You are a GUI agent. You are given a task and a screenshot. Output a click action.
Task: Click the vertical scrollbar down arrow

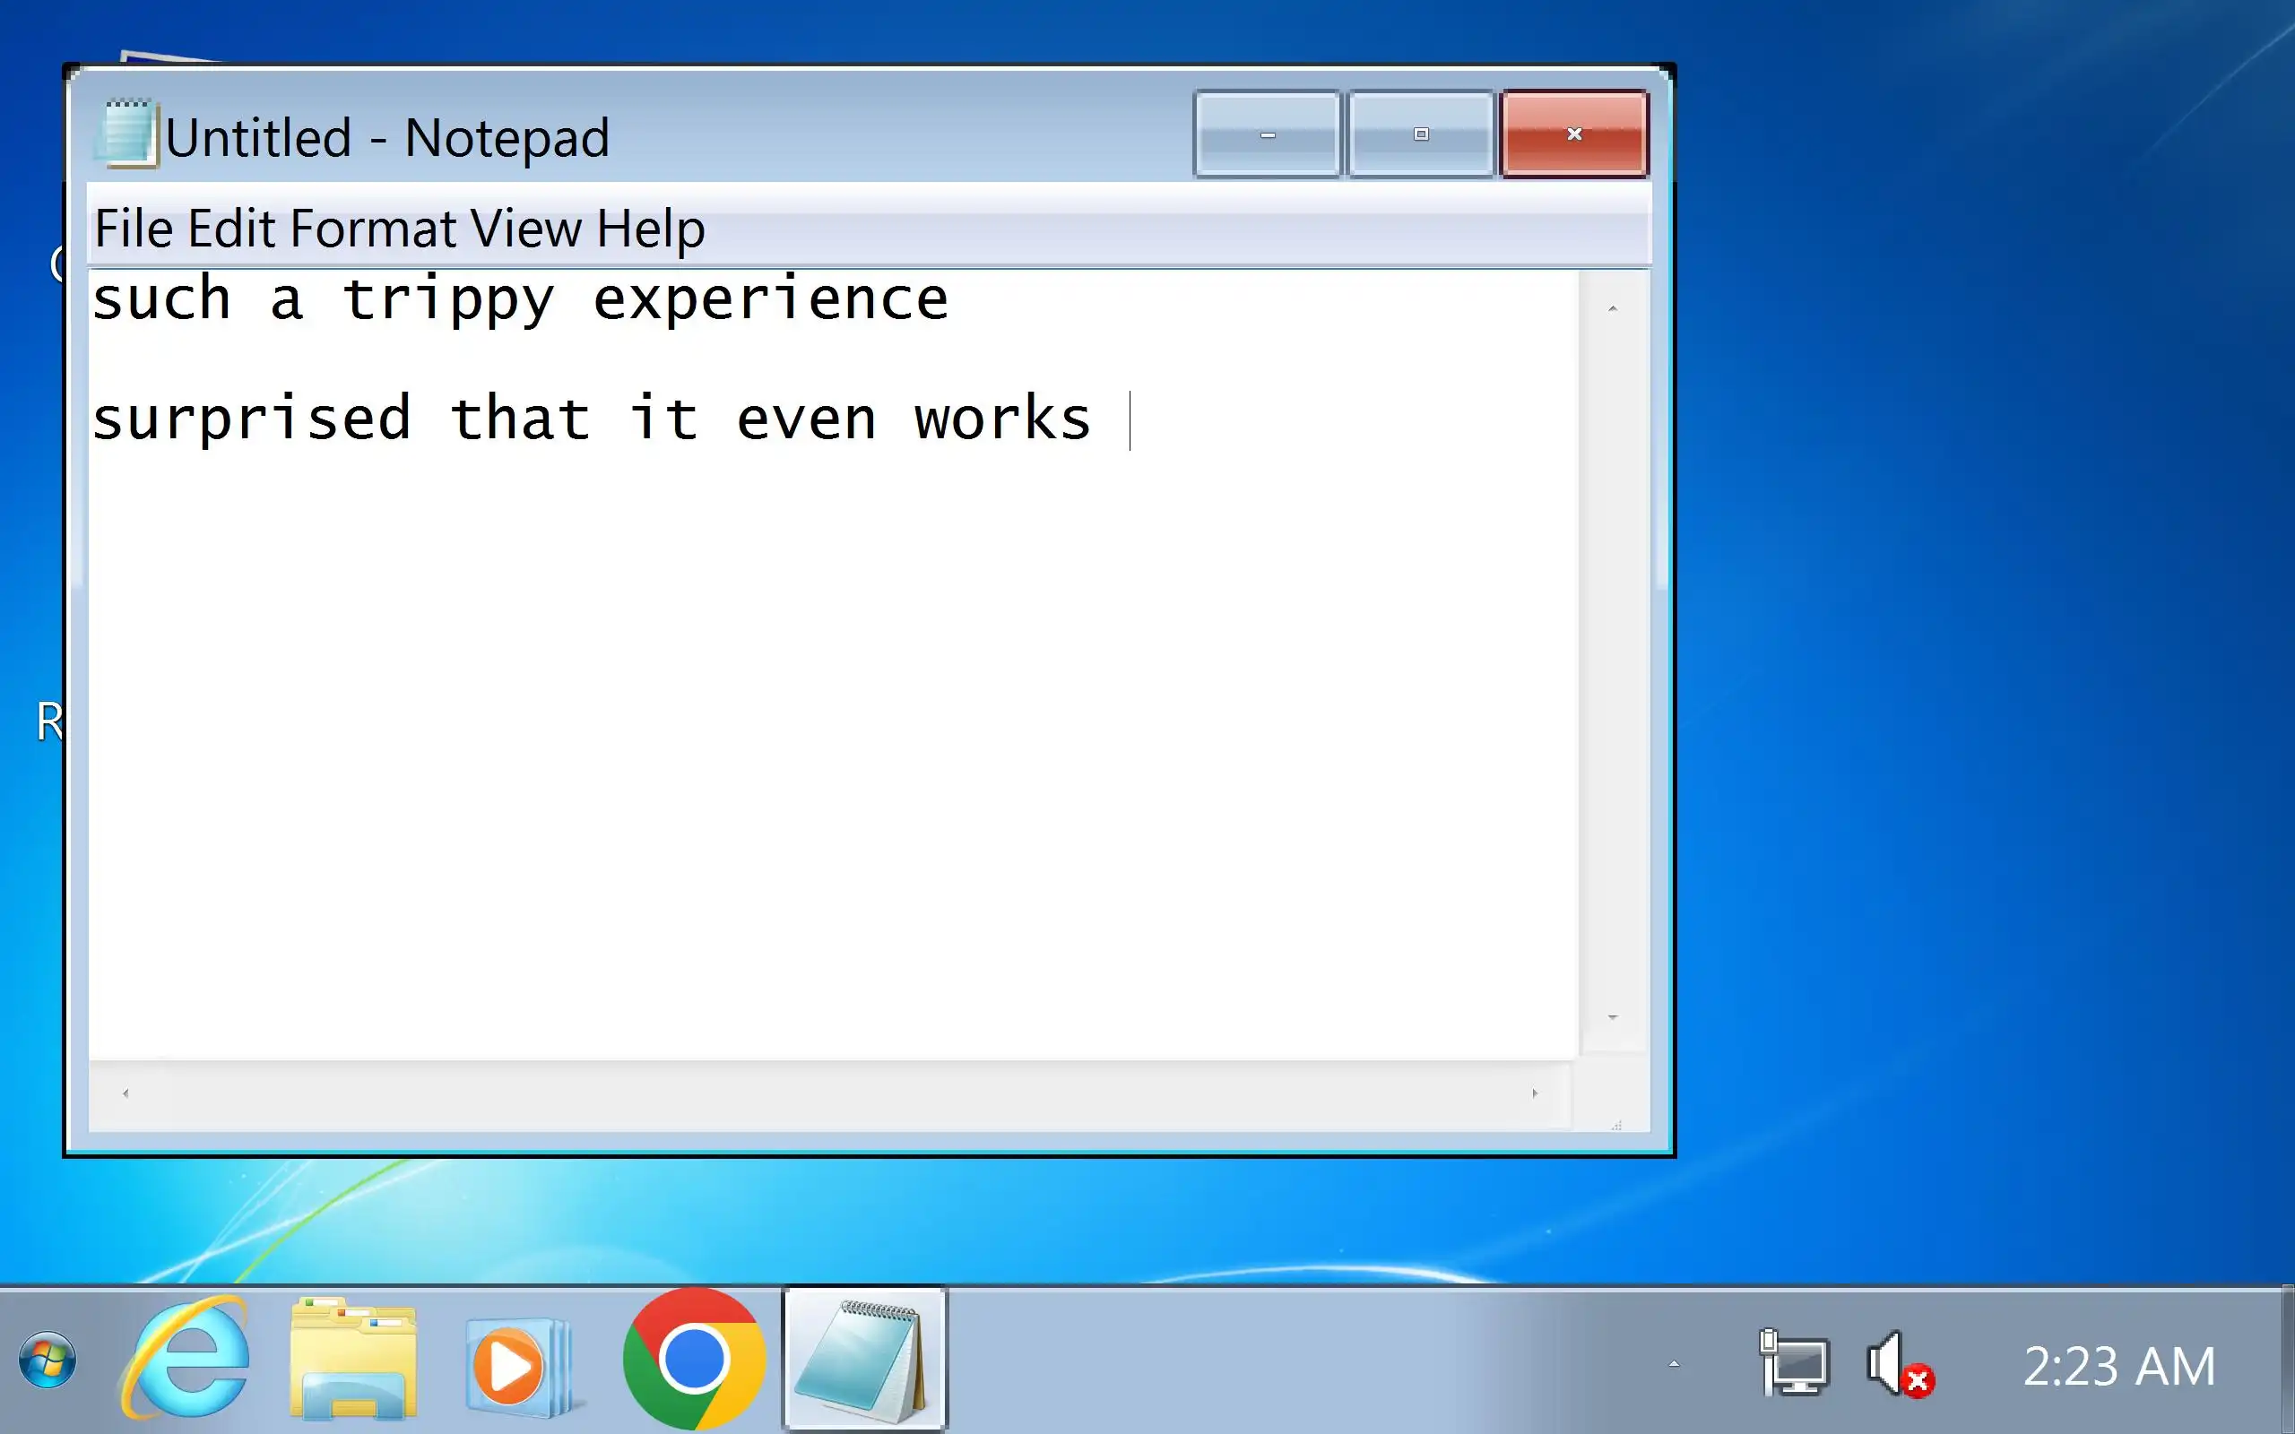click(1612, 1017)
